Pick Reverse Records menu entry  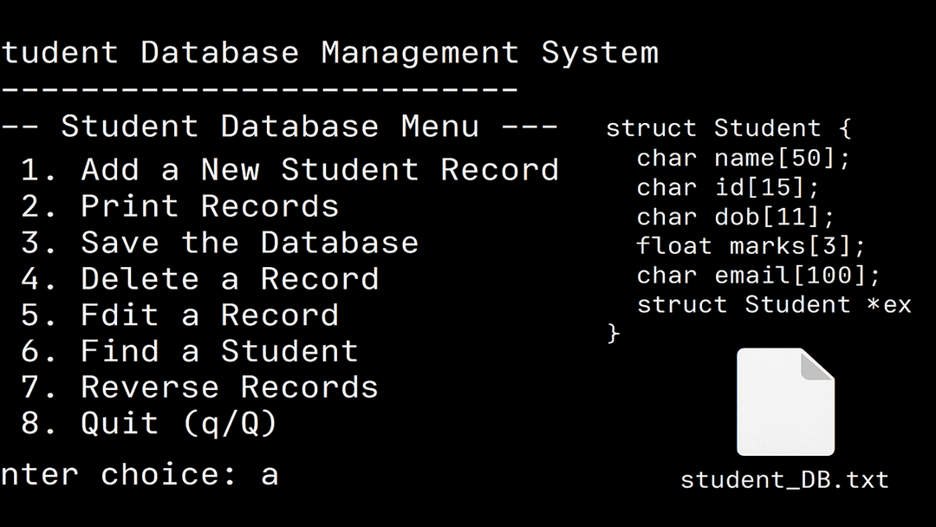click(x=199, y=387)
